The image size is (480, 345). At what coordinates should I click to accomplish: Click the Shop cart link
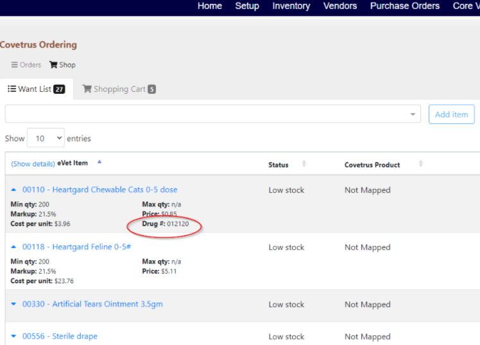click(x=62, y=65)
